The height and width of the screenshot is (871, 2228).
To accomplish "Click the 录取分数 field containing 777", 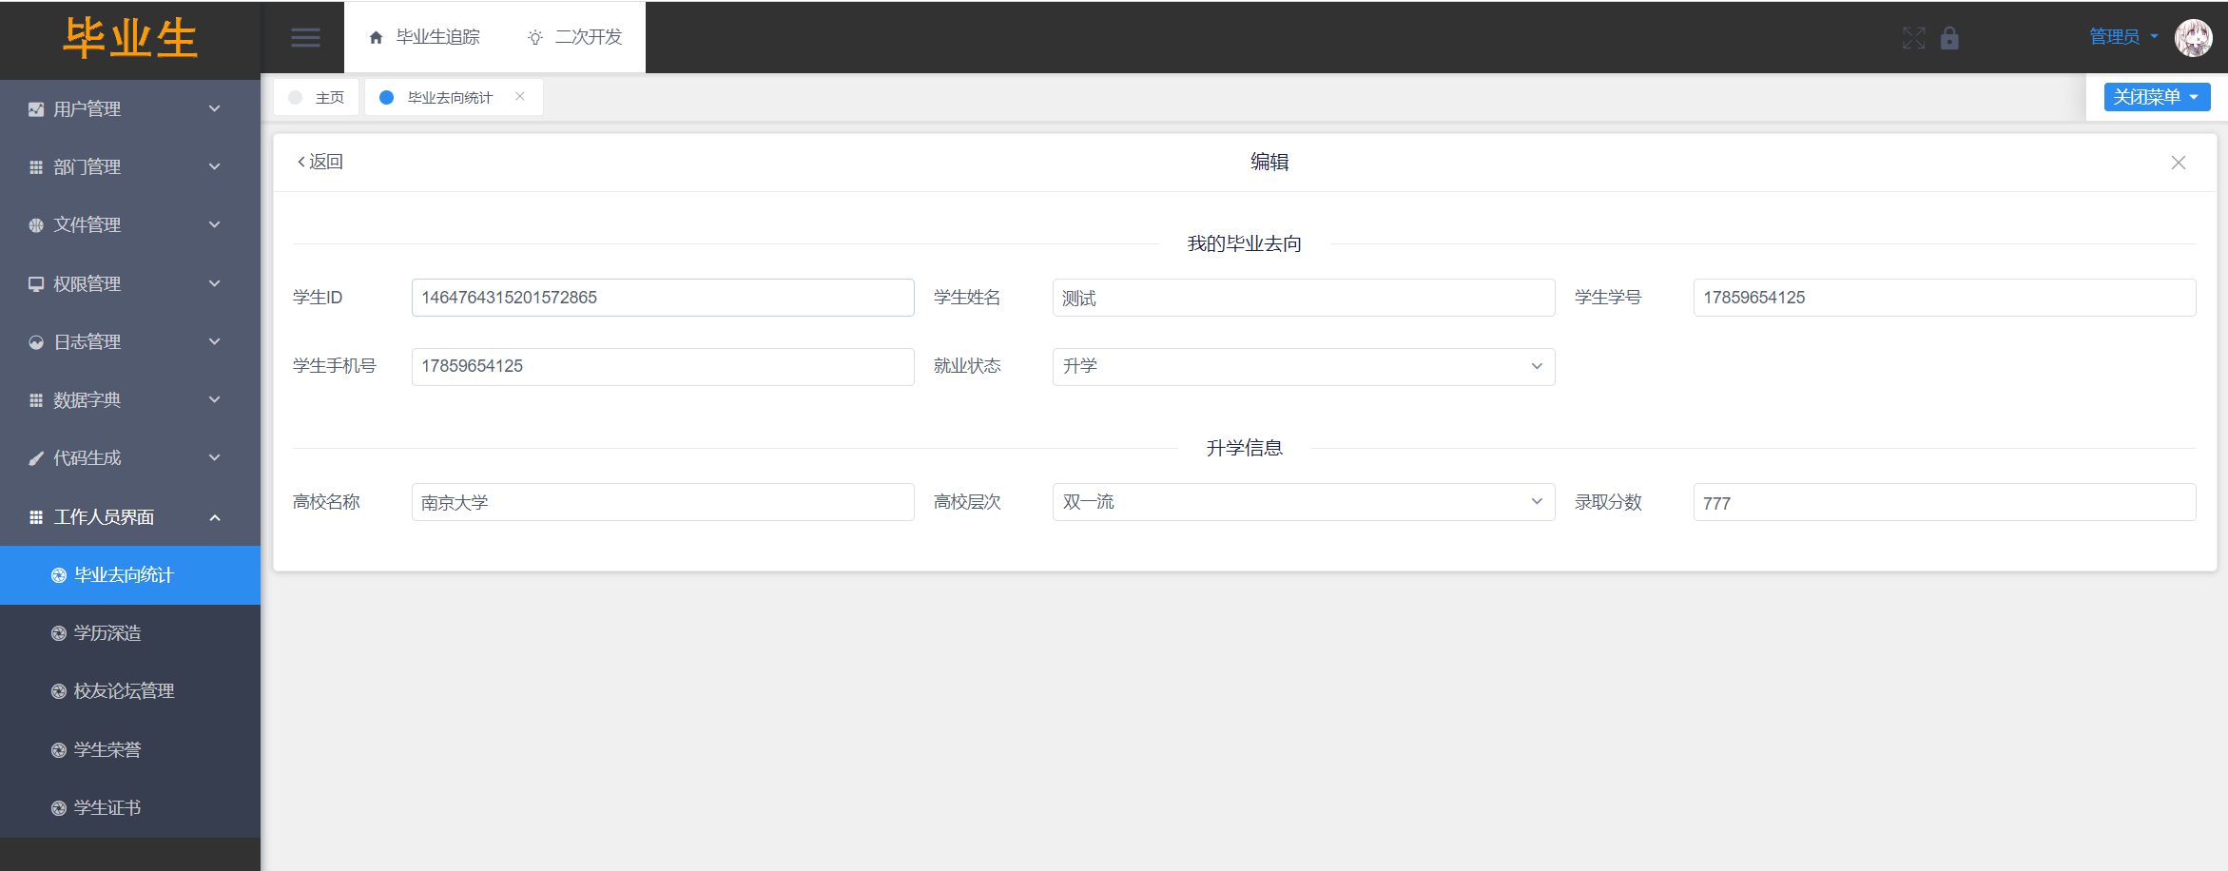I will point(1945,502).
